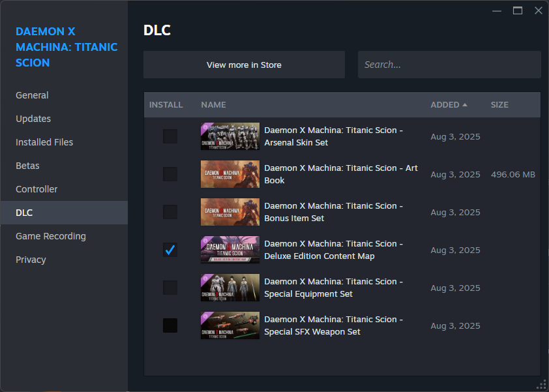549x392 pixels.
Task: Select the DLC sidebar tab
Action: click(64, 213)
